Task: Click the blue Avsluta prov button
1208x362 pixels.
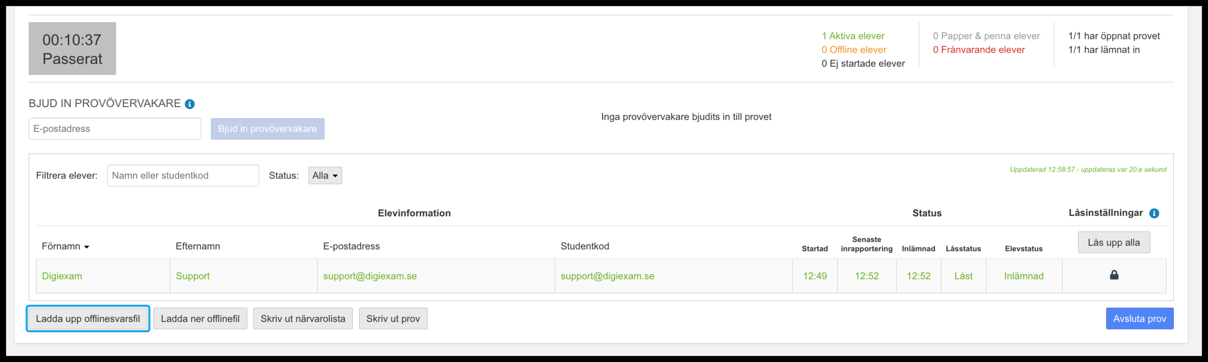Action: pyautogui.click(x=1139, y=318)
